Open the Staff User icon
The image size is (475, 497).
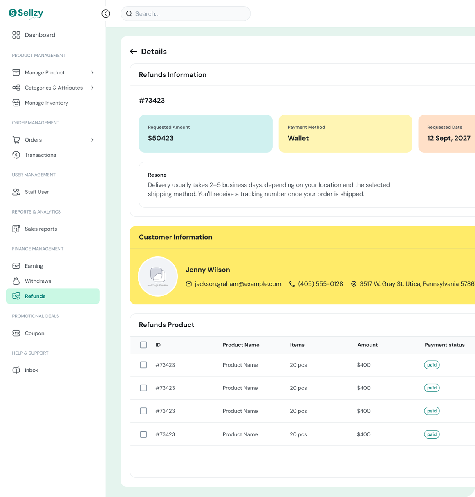[x=16, y=192]
